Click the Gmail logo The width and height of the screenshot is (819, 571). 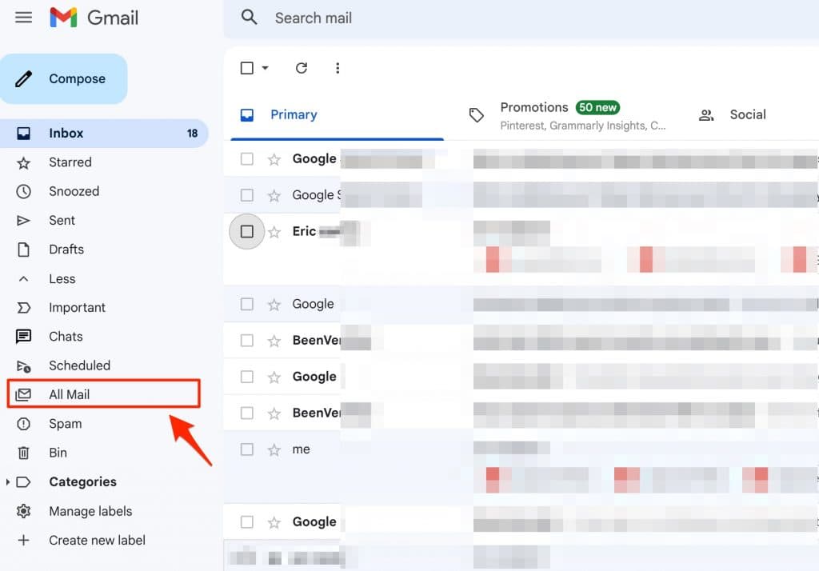[x=94, y=18]
